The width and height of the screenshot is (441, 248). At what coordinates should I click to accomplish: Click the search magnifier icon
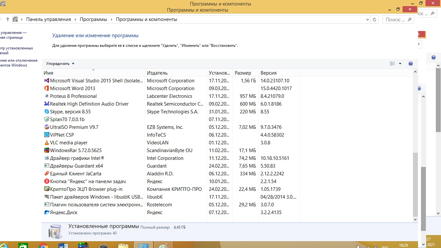pos(409,19)
